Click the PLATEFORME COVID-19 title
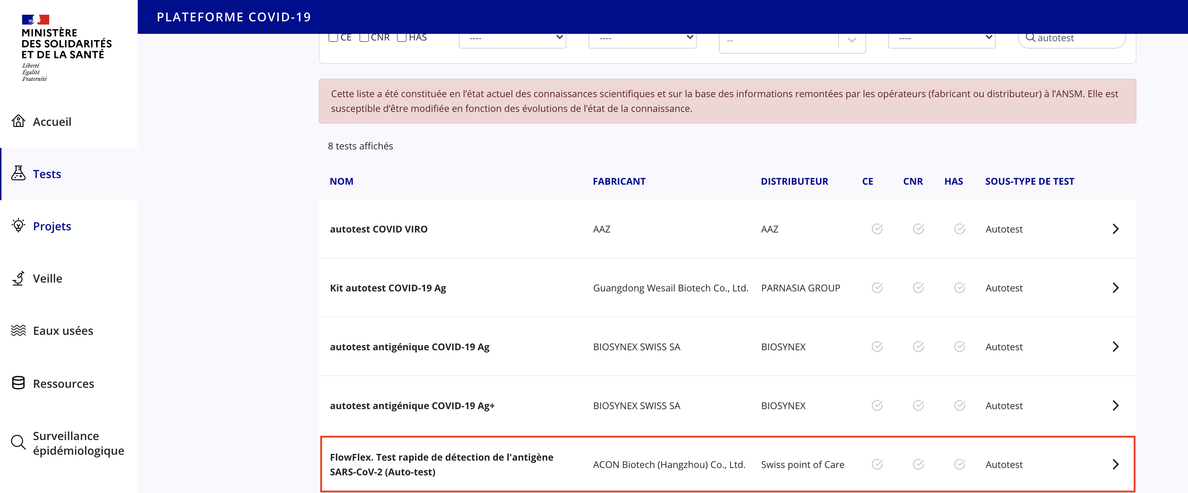Viewport: 1188px width, 493px height. [x=234, y=17]
